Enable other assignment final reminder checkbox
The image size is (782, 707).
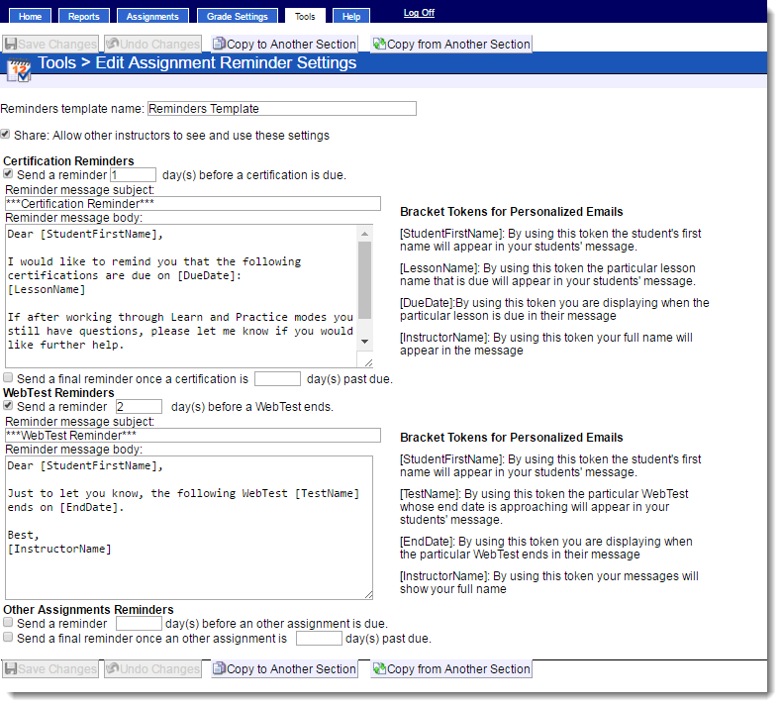[x=8, y=637]
